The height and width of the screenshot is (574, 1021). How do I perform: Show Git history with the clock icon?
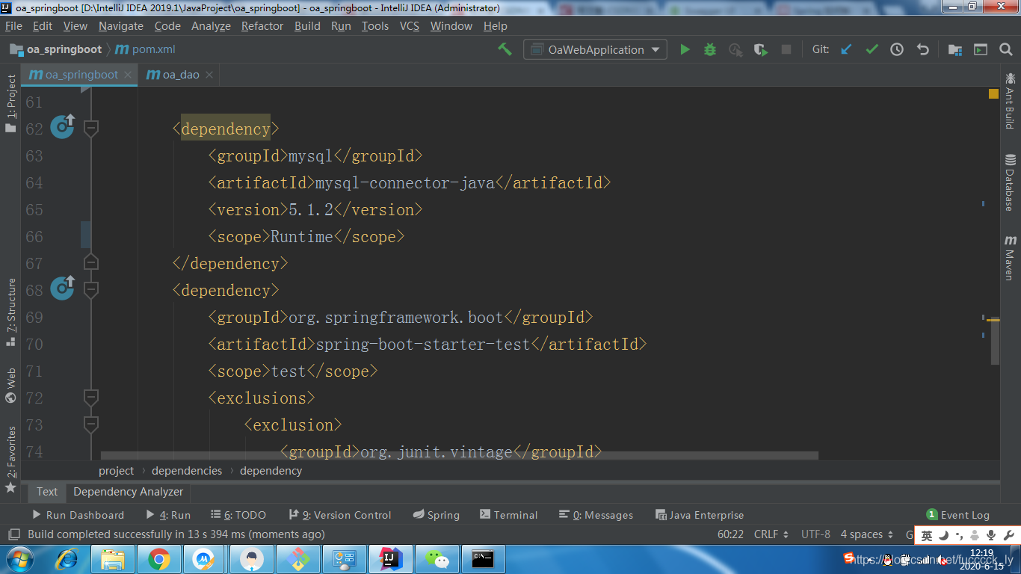[897, 49]
